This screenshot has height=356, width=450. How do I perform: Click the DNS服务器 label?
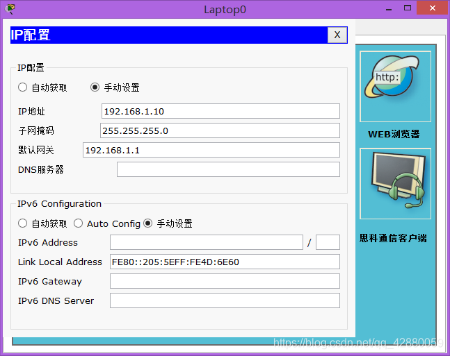pos(41,169)
